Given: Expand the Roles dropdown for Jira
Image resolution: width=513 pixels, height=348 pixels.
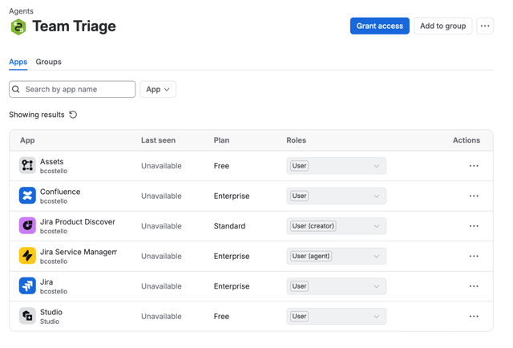Looking at the screenshot, I should pos(337,286).
